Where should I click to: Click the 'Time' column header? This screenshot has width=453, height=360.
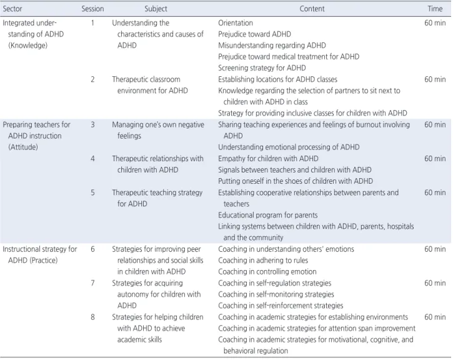coord(435,9)
